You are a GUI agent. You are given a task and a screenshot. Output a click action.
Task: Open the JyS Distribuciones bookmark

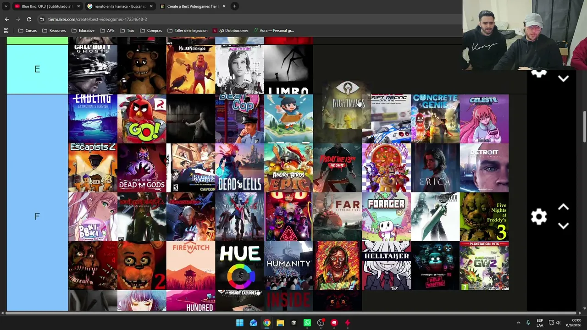point(230,31)
